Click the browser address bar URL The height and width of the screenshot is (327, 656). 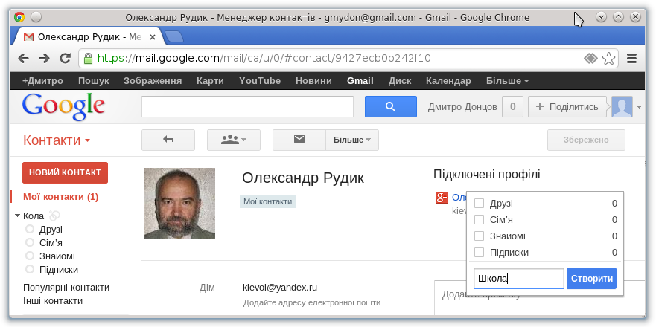pos(264,58)
